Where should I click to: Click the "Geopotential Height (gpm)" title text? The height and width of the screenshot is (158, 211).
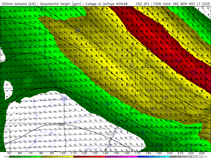61,4
